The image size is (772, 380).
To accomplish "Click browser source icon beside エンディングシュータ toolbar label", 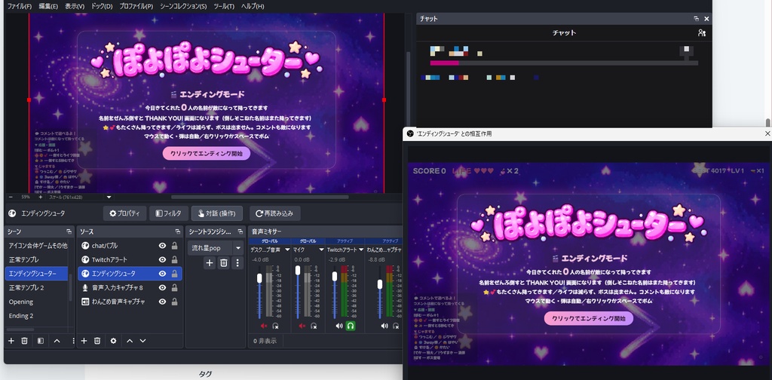I will [x=13, y=213].
